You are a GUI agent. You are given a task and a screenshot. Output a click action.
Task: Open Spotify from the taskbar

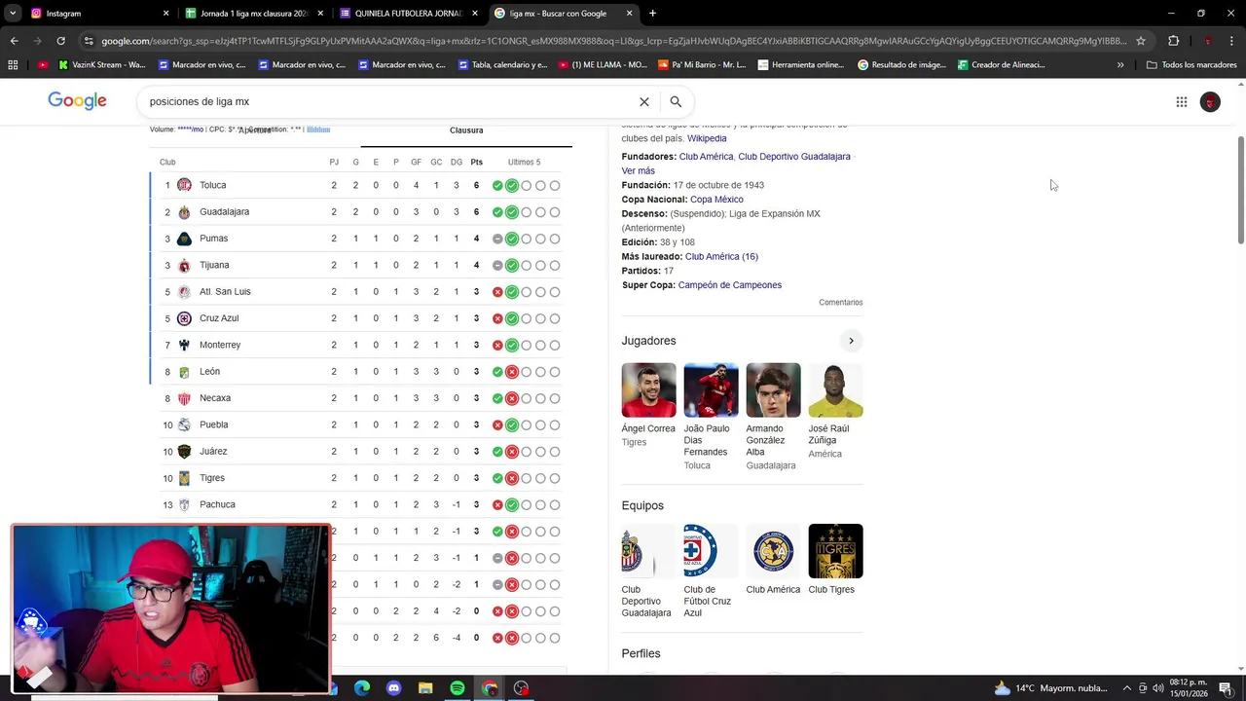458,688
